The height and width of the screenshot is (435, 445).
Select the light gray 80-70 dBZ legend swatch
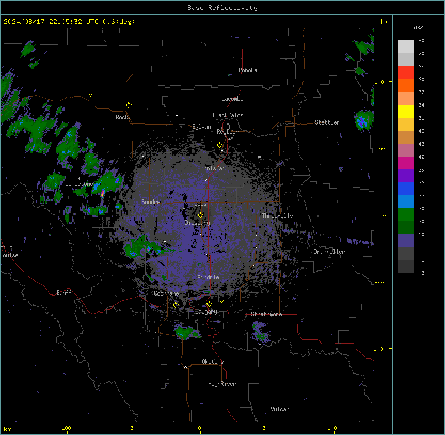(x=406, y=47)
